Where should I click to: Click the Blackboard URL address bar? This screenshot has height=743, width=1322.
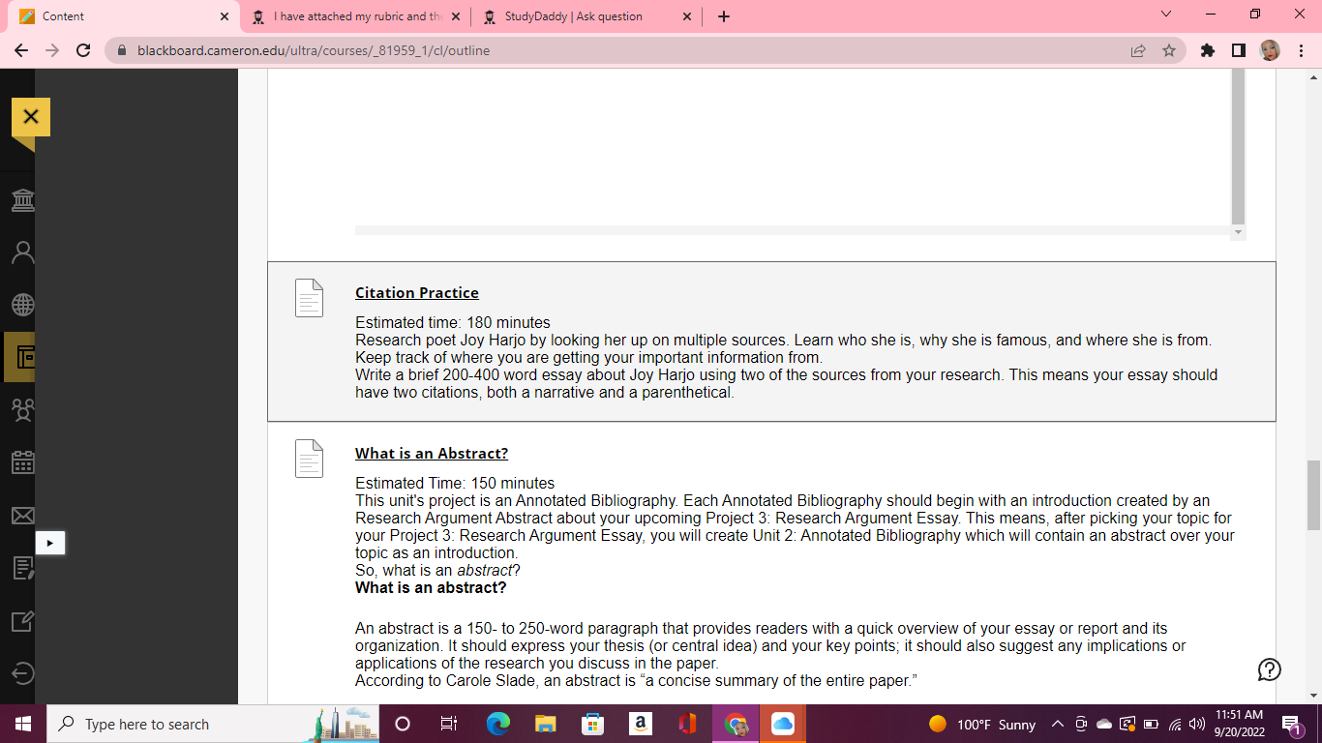[619, 50]
